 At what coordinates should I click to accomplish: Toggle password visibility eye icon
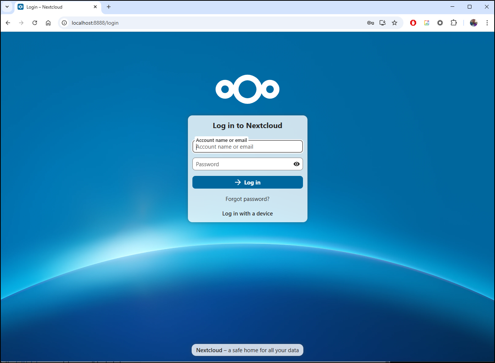[297, 164]
